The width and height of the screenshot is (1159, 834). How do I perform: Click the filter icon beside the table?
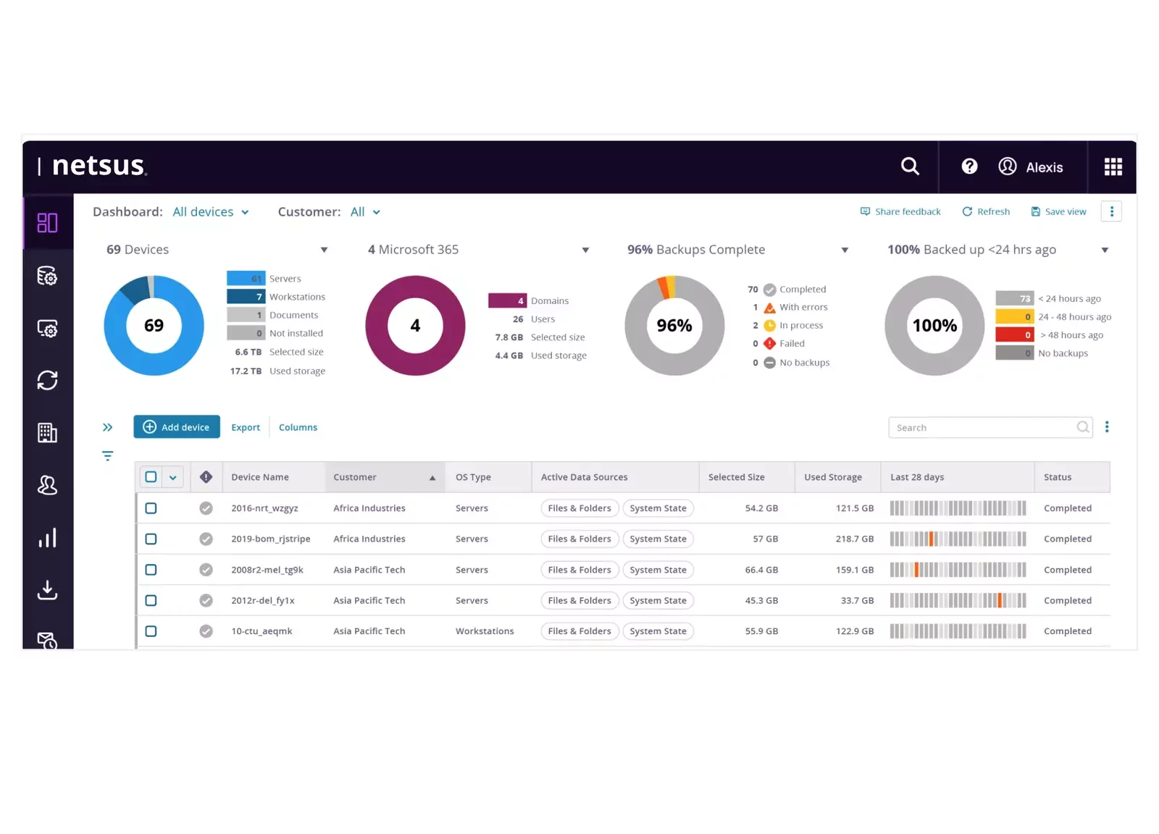tap(107, 456)
